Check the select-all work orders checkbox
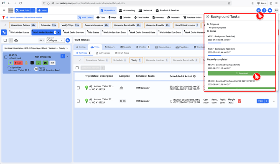The height and width of the screenshot is (164, 280). tap(5, 40)
